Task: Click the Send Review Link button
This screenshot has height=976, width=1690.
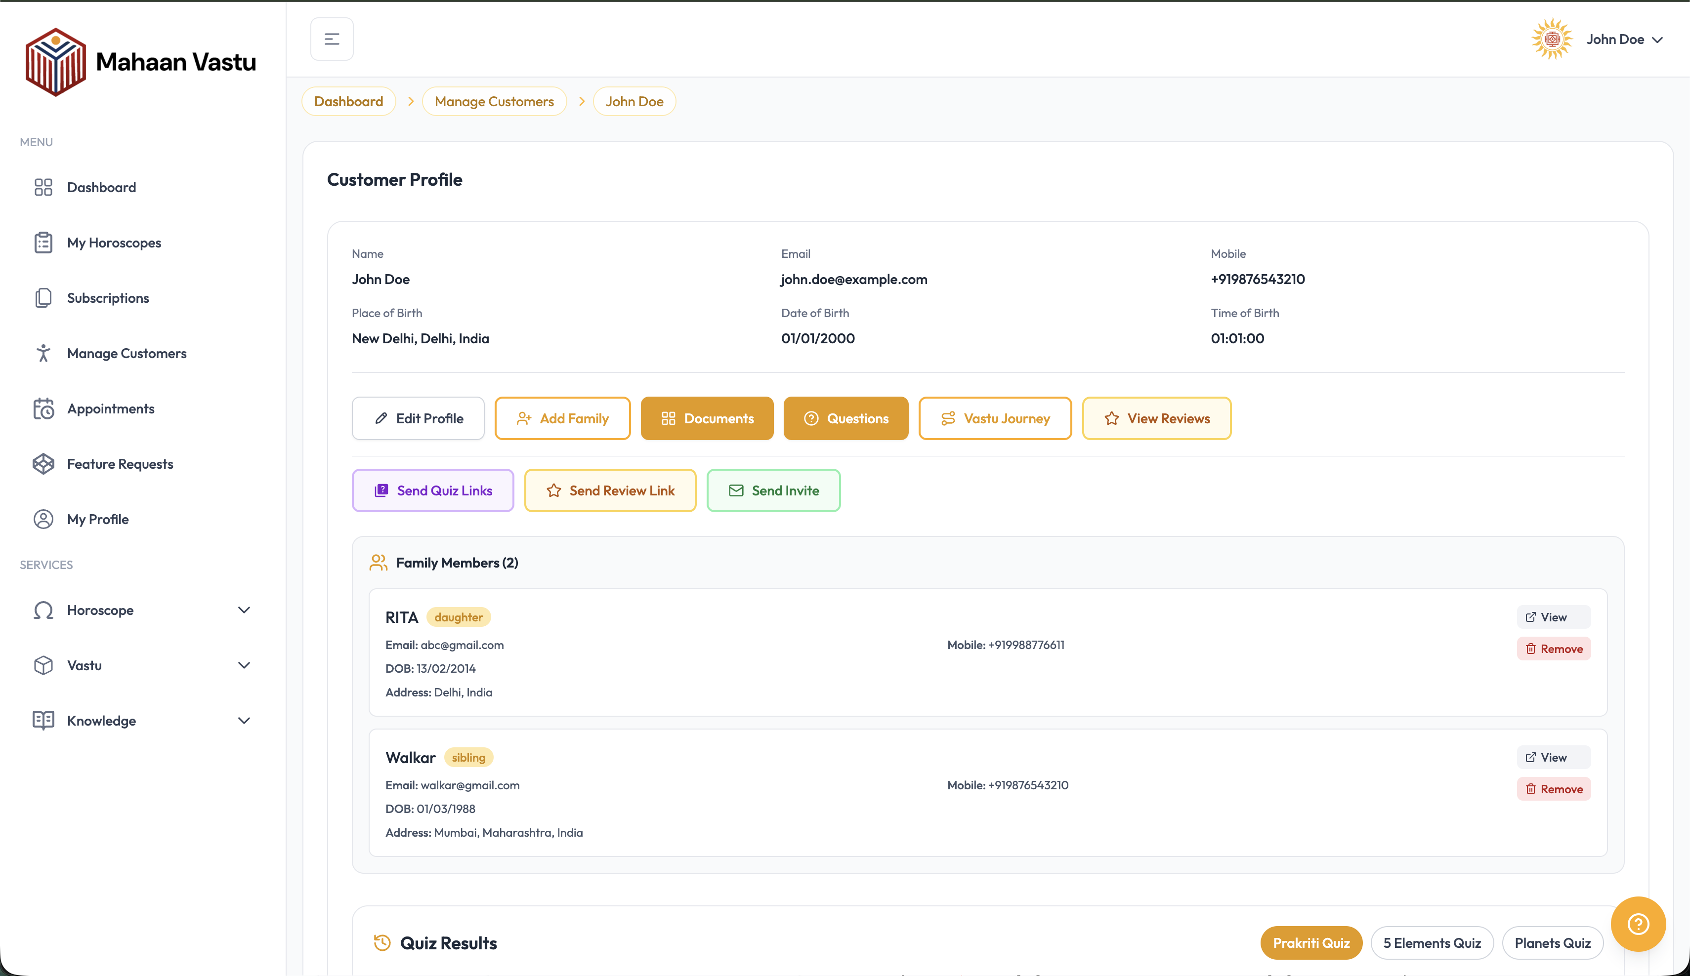Action: pos(610,490)
